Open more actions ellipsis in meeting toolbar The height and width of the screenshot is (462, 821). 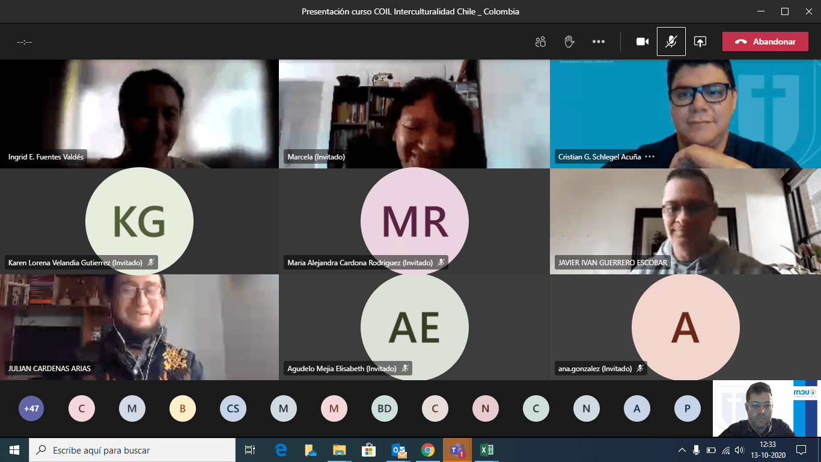pos(599,42)
